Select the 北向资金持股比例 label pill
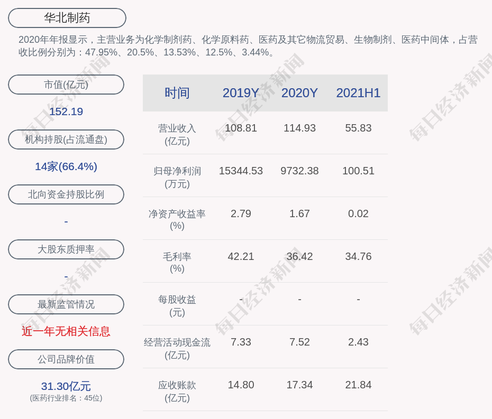Image resolution: width=492 pixels, height=419 pixels. click(66, 194)
